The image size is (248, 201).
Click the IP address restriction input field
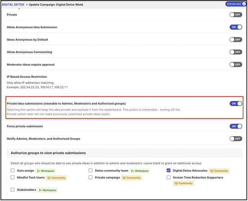[x=124, y=93]
